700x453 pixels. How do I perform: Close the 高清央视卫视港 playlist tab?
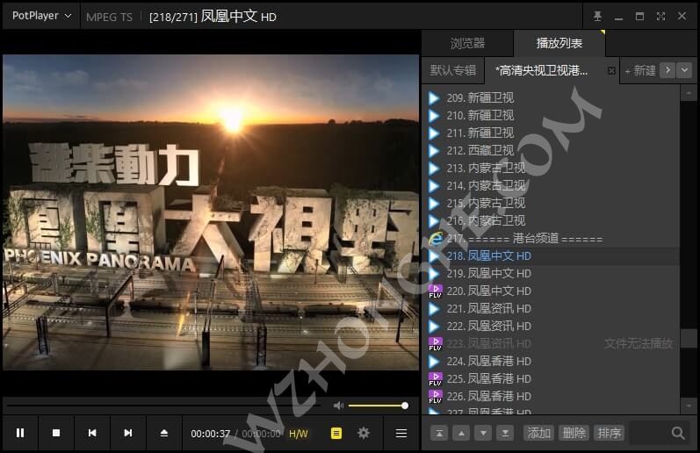point(611,70)
